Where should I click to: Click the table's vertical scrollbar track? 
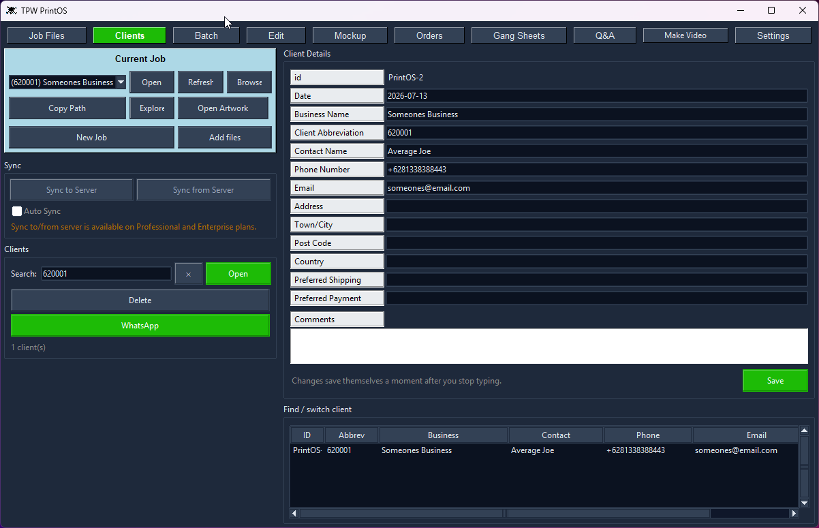804,467
